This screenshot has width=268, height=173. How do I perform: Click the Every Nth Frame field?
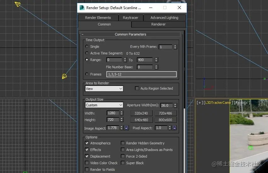coord(166,47)
